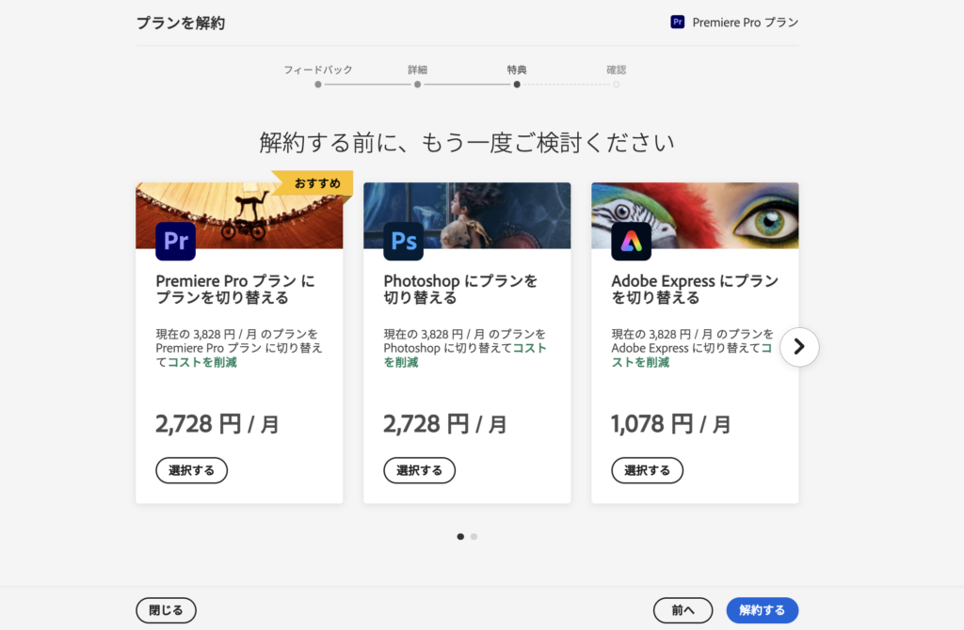Click the Premiere Pro プラン にプランを切り替える title
Image resolution: width=964 pixels, height=630 pixels.
click(x=235, y=290)
